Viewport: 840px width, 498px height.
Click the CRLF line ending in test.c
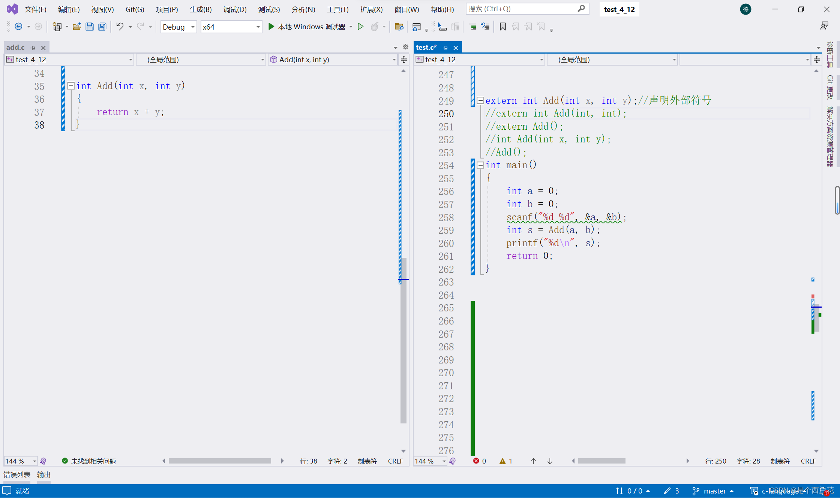pos(808,461)
